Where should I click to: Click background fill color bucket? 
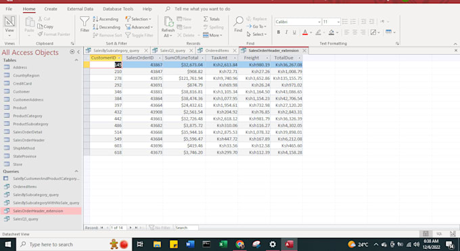tap(331, 32)
